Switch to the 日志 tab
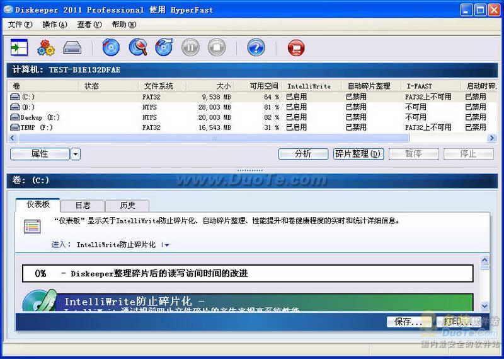Image resolution: width=504 pixels, height=359 pixels. [x=83, y=206]
